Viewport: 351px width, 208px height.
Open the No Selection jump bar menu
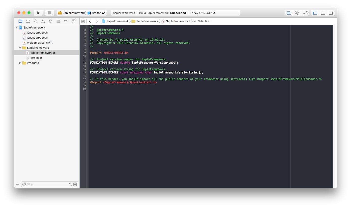coord(202,21)
